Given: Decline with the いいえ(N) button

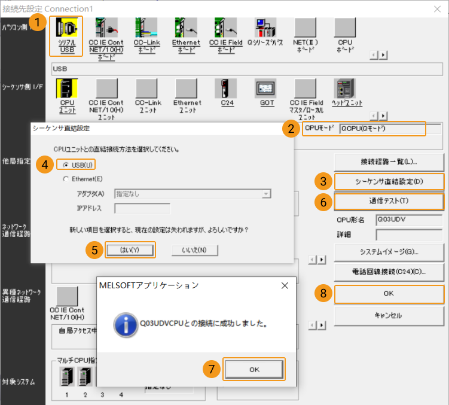Looking at the screenshot, I should [194, 250].
